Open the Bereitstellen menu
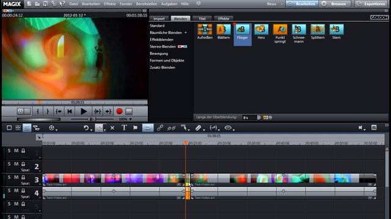Viewport: 391px width, 219px height. (x=147, y=4)
